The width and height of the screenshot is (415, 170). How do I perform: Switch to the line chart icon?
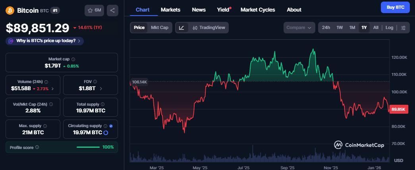[x=181, y=28]
